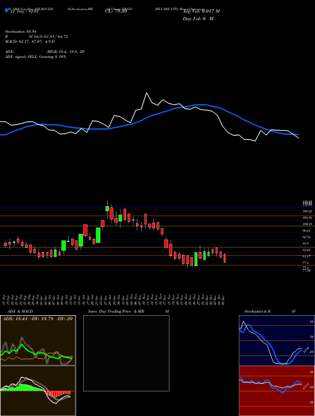Click the blue 12-day SMA legend square
The width and height of the screenshot is (315, 416).
pos(7,10)
